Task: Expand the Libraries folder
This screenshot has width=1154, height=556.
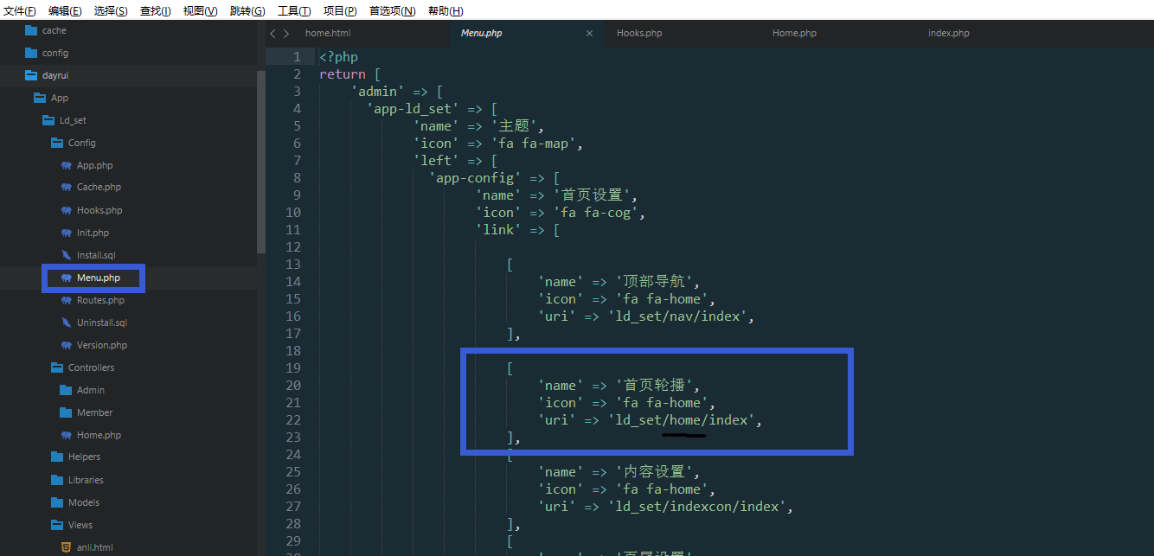Action: coord(57,480)
